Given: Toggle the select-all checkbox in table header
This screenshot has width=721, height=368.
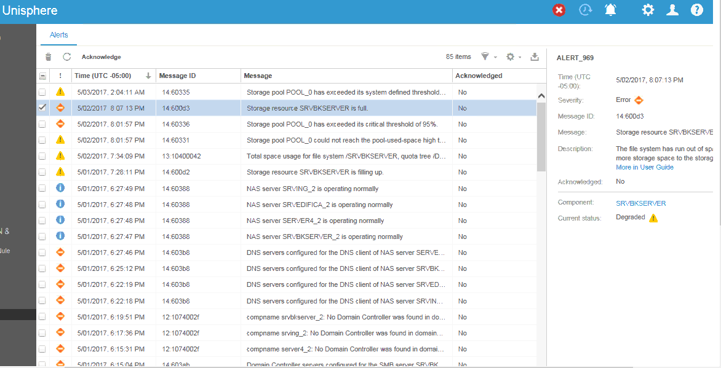Looking at the screenshot, I should coord(42,76).
